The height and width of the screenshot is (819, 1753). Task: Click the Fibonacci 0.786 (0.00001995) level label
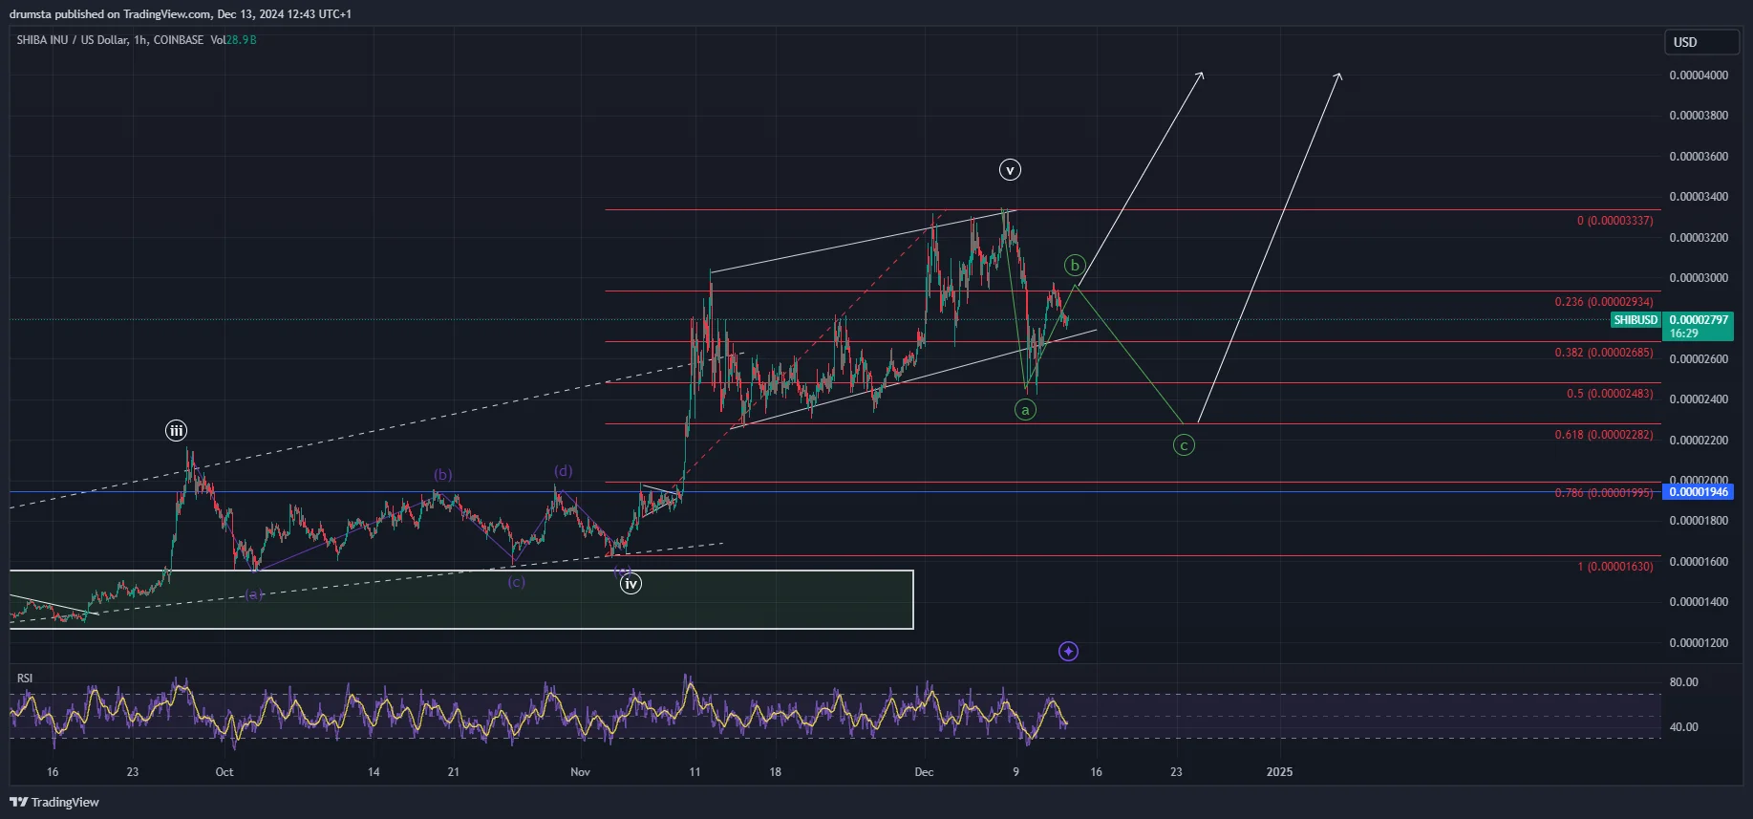pos(1604,493)
